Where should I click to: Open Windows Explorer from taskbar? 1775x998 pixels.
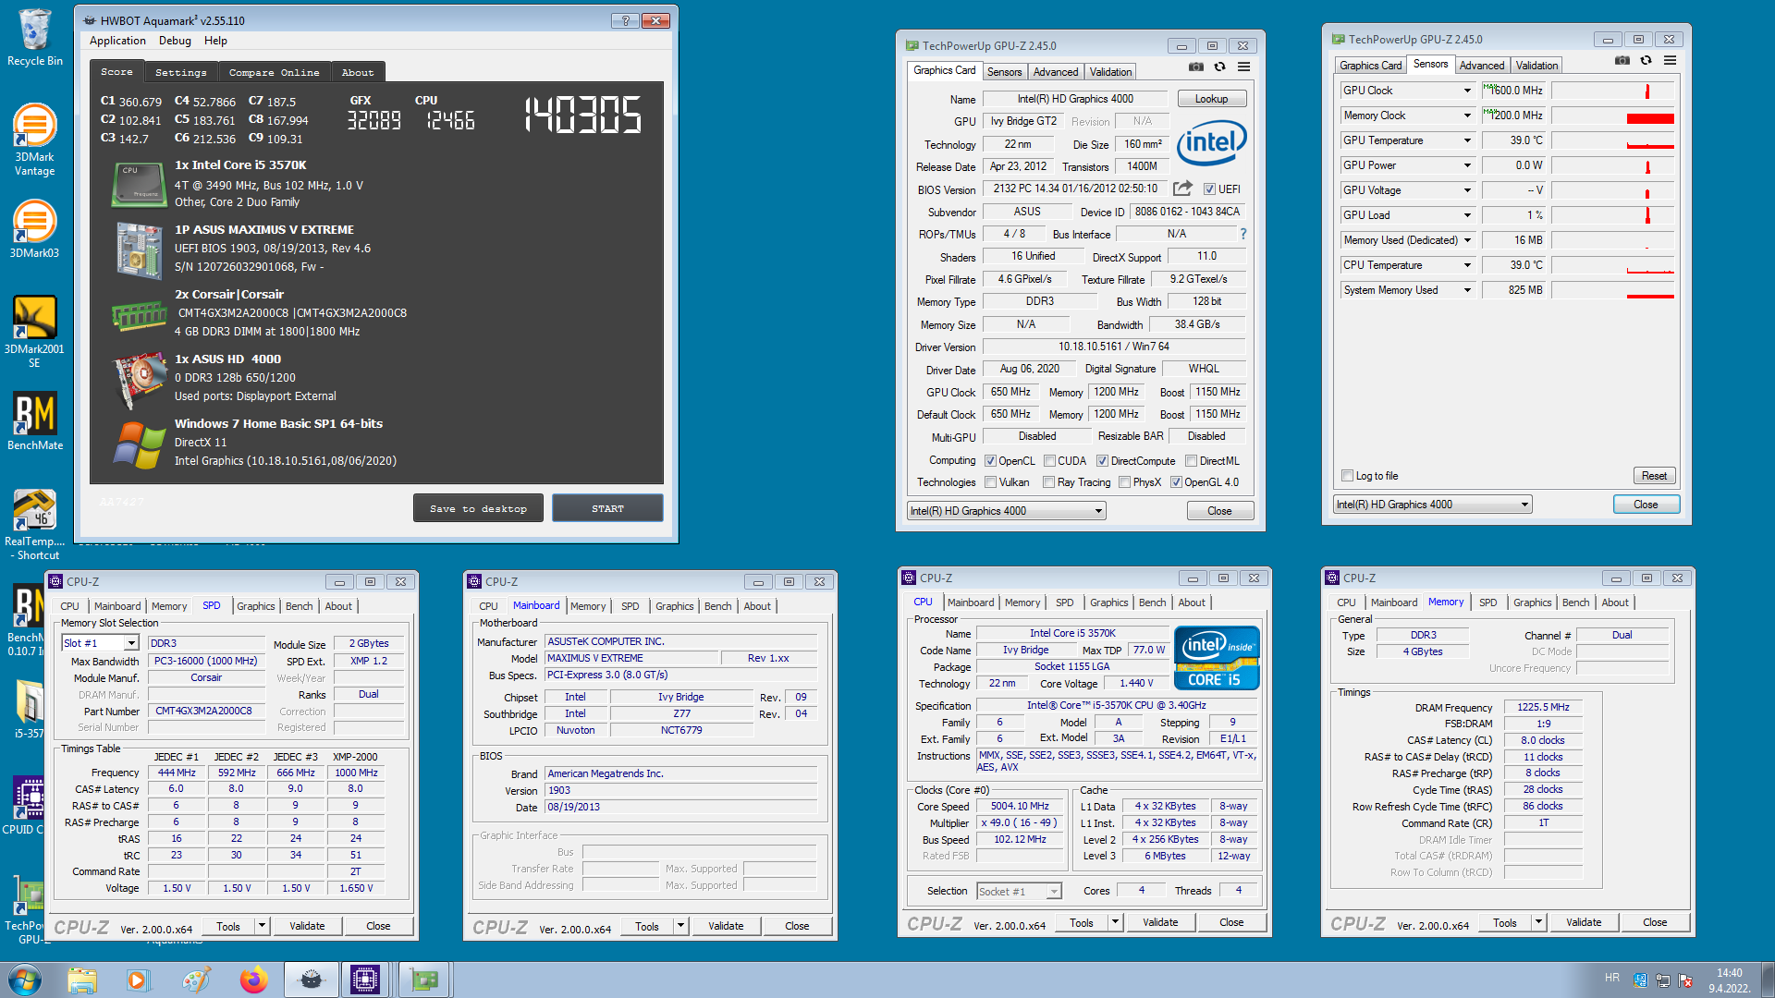(x=82, y=980)
